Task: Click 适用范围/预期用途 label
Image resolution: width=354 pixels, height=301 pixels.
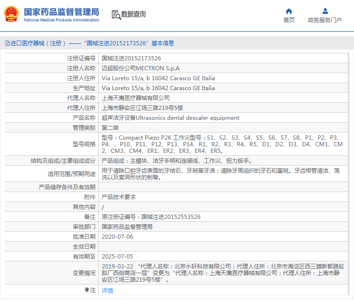Action: point(72,174)
